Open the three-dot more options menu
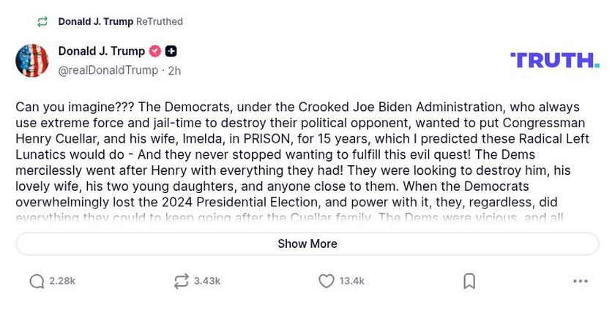The image size is (615, 310). [581, 281]
